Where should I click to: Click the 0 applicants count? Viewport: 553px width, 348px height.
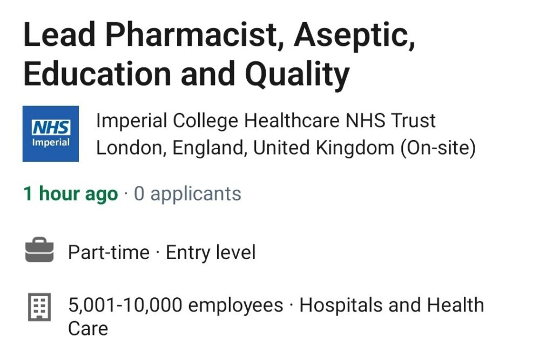tap(187, 194)
